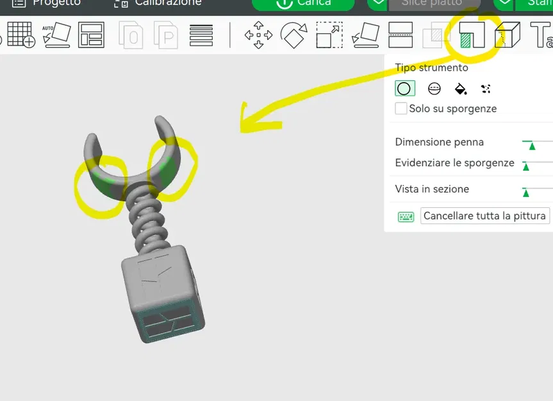Open the layer lines variable height icon
Screen dimensions: 553x401
pyautogui.click(x=201, y=35)
